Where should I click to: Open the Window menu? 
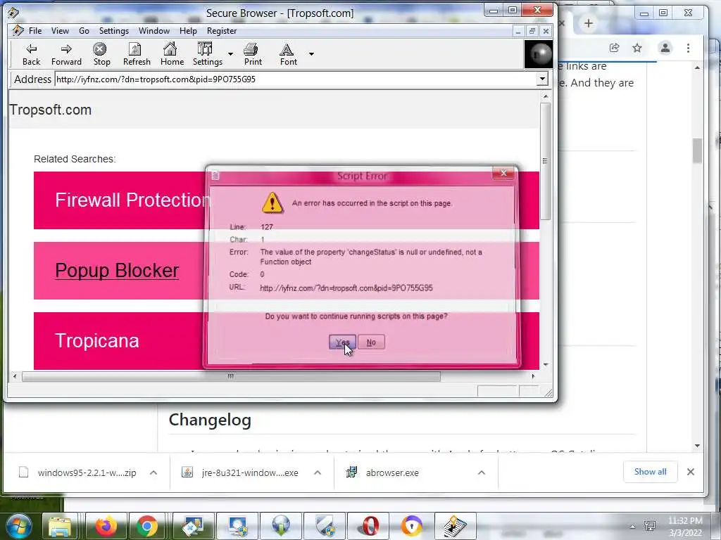click(x=154, y=31)
